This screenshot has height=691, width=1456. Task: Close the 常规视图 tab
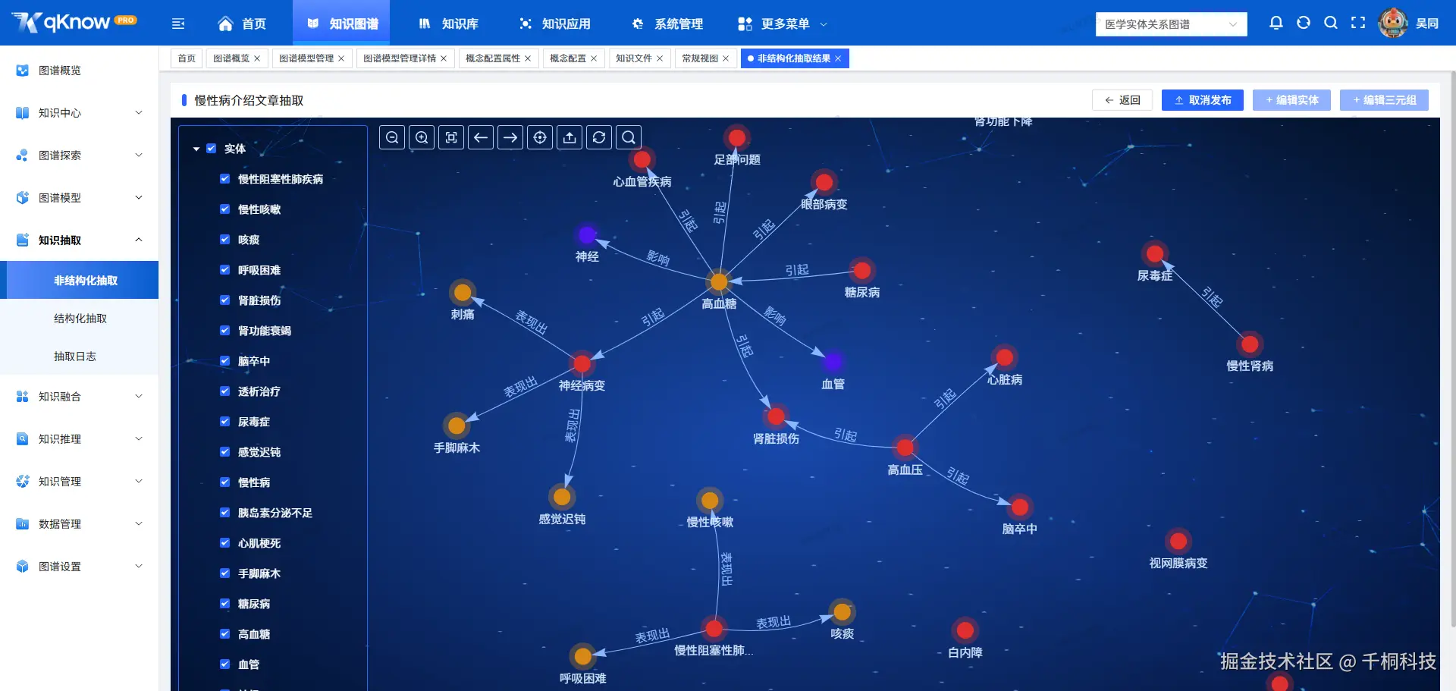(726, 58)
